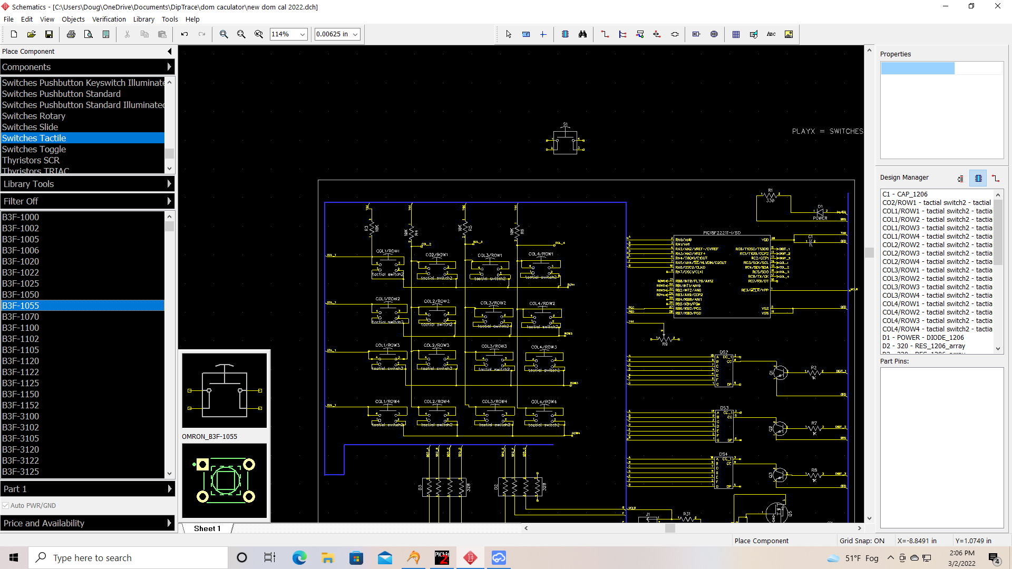Open the Library menu
Image resolution: width=1012 pixels, height=569 pixels.
143,19
